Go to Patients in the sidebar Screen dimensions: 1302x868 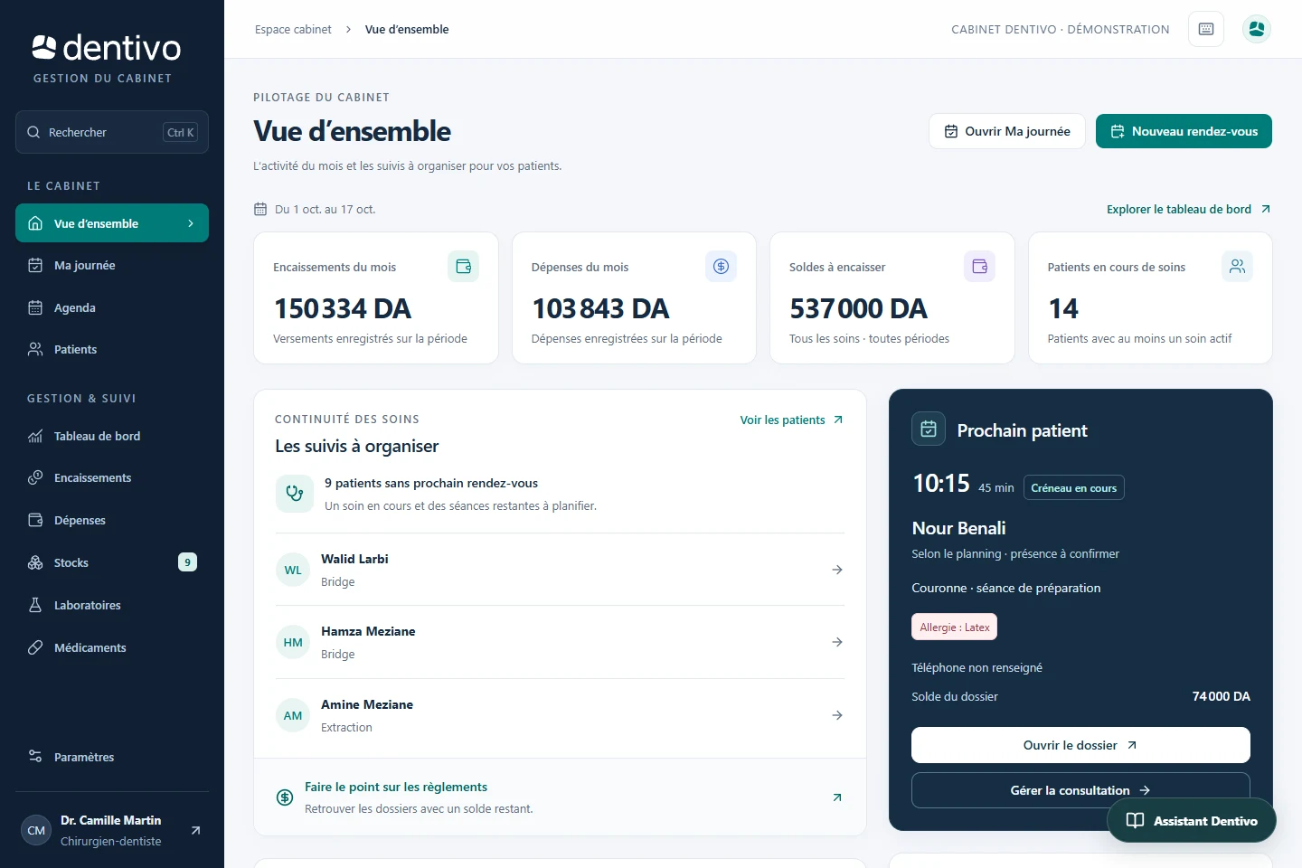112,349
